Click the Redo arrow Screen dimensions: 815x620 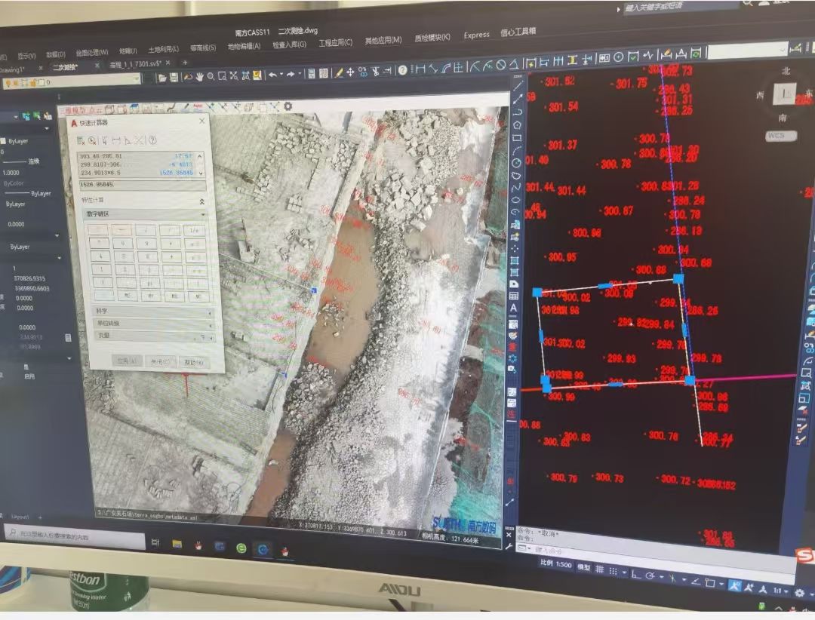point(291,75)
